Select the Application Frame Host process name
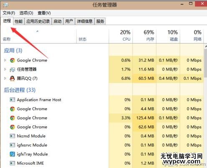Image resolution: width=207 pixels, height=168 pixels. point(39,100)
